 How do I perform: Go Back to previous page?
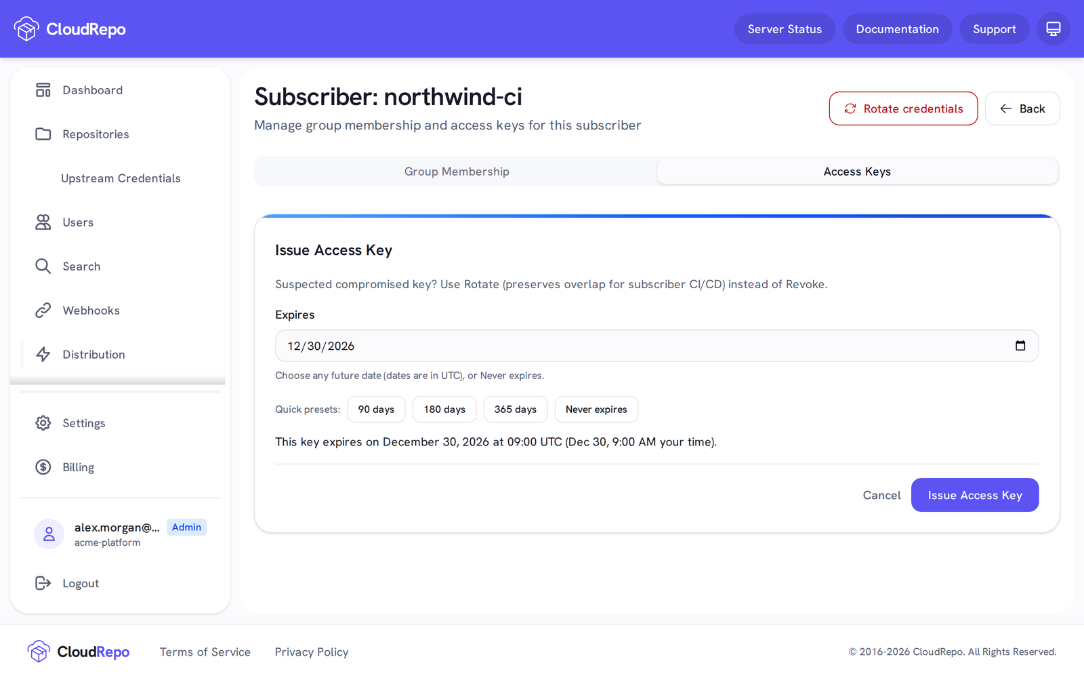tap(1022, 108)
